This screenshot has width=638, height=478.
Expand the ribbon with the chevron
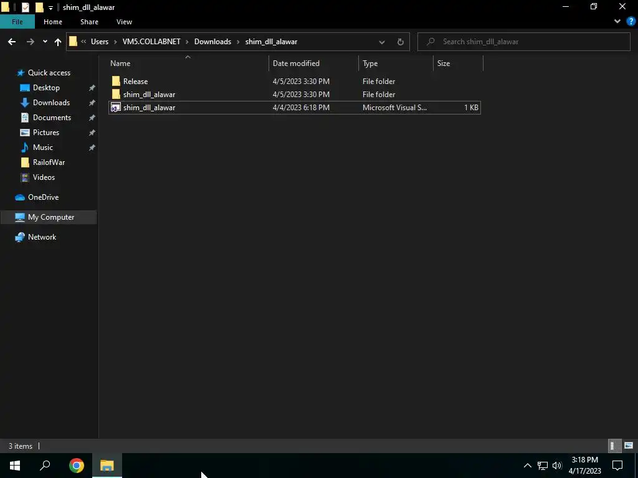pyautogui.click(x=617, y=21)
